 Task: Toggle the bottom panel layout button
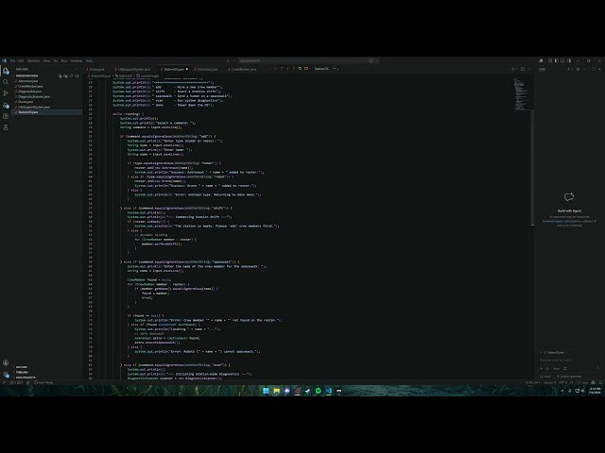[x=562, y=60]
